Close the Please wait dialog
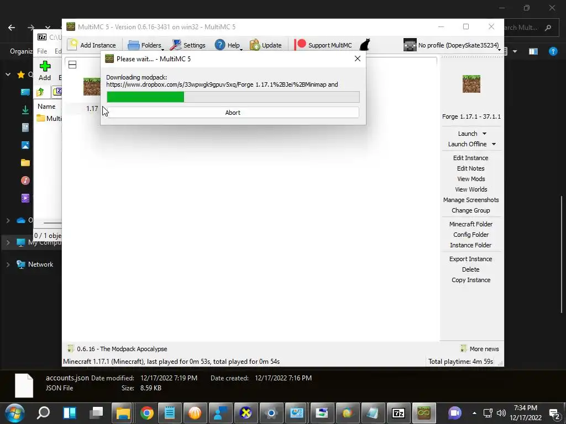566x424 pixels. (358, 59)
